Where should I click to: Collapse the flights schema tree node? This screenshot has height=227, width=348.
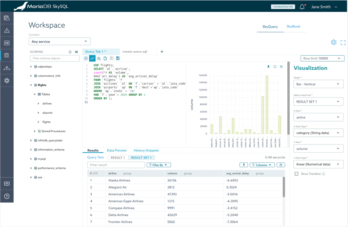31,85
